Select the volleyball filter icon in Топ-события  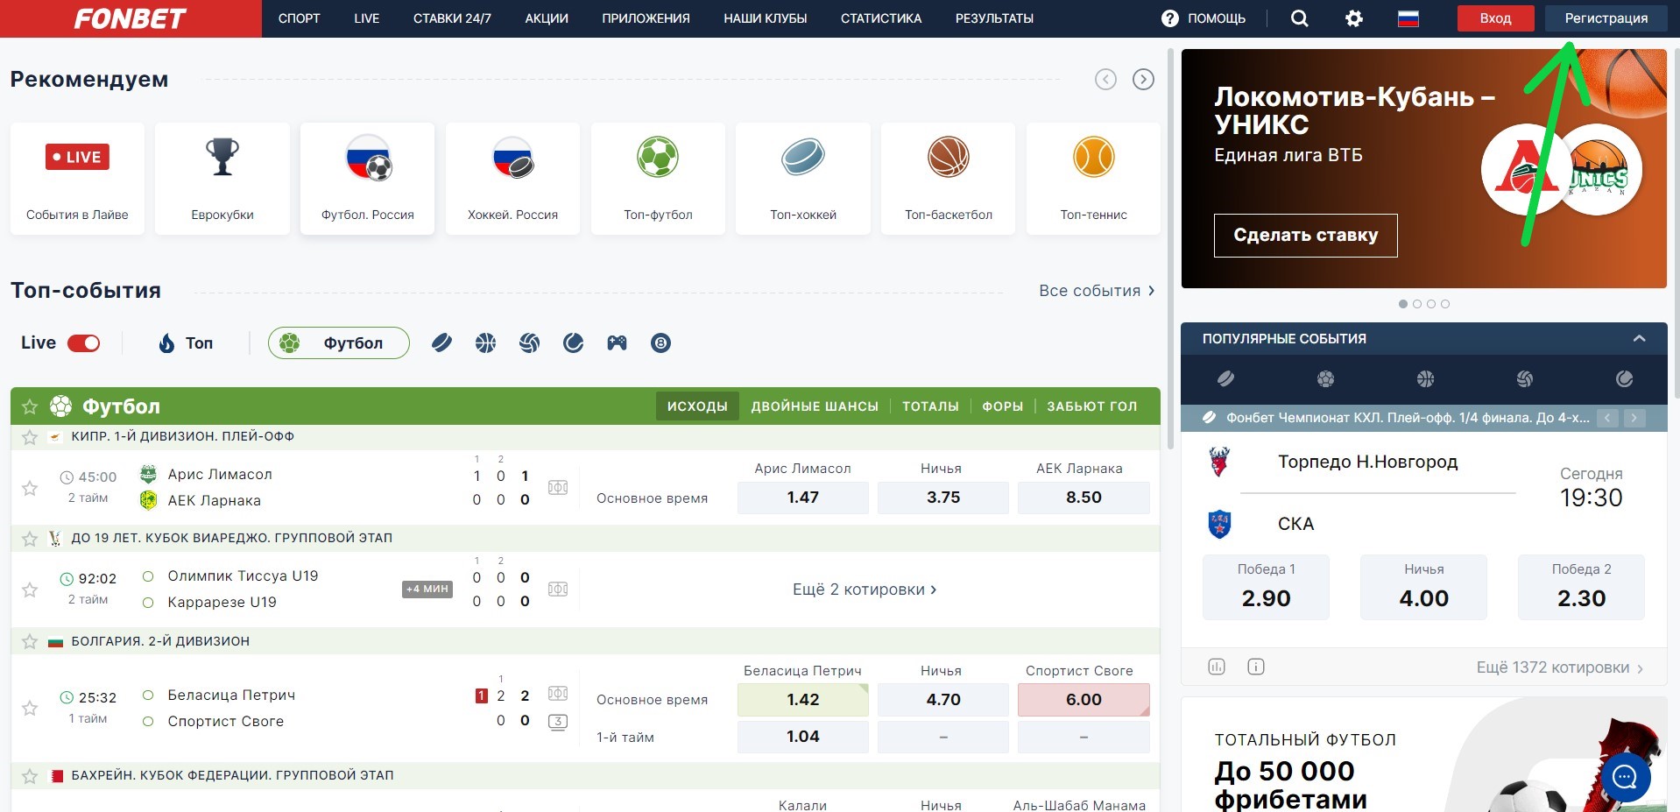point(530,343)
